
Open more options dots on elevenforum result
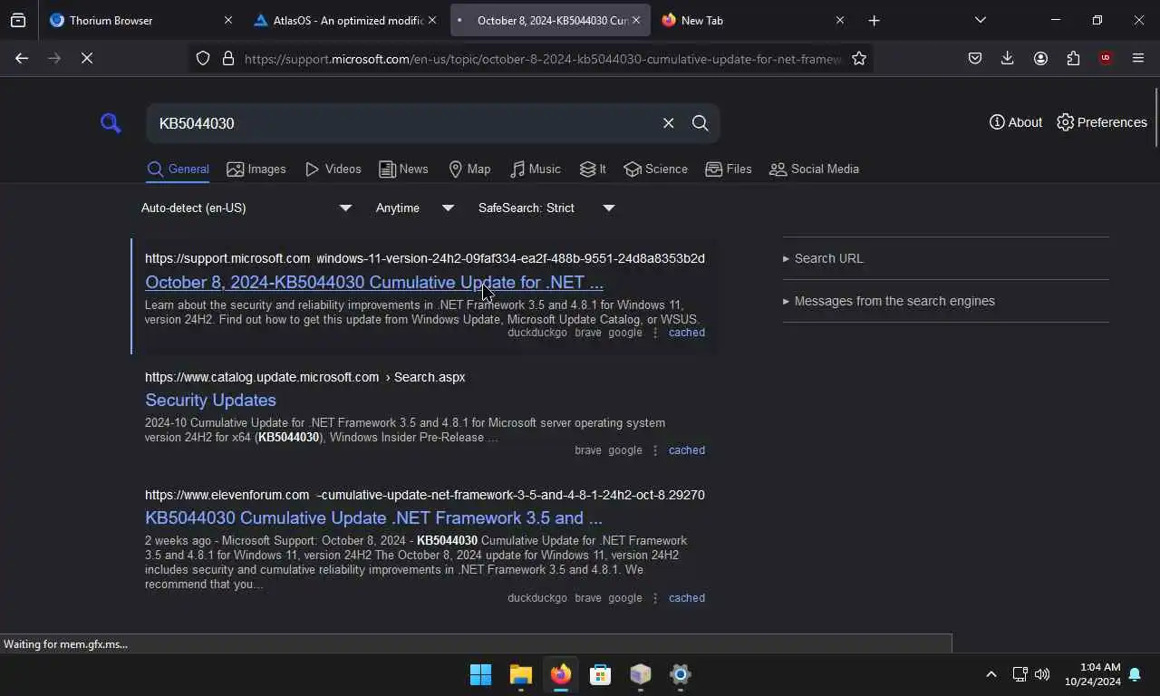pos(655,598)
